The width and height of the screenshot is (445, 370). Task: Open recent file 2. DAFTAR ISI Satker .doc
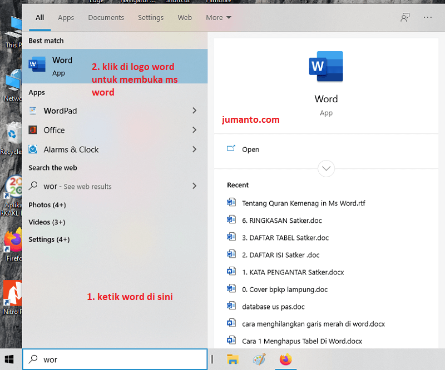(281, 255)
